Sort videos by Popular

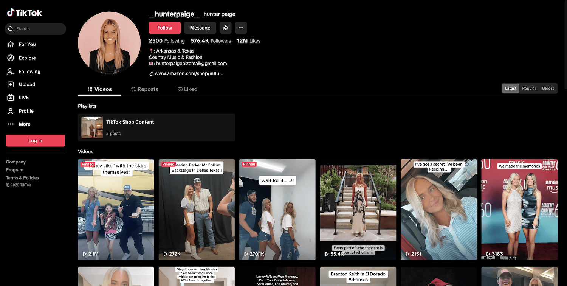pos(529,88)
